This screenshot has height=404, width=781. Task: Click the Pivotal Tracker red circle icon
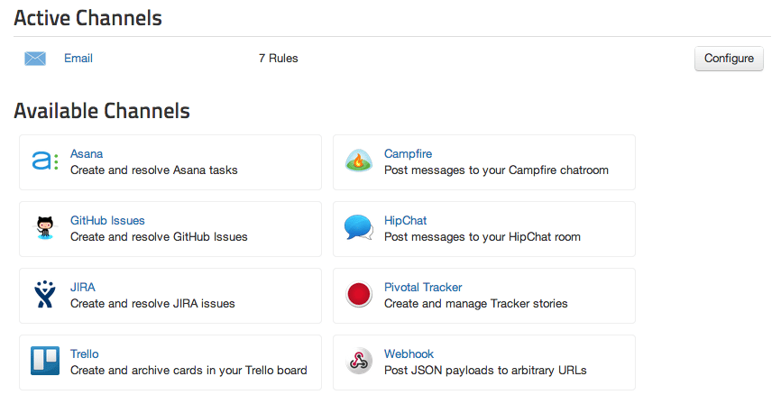359,294
